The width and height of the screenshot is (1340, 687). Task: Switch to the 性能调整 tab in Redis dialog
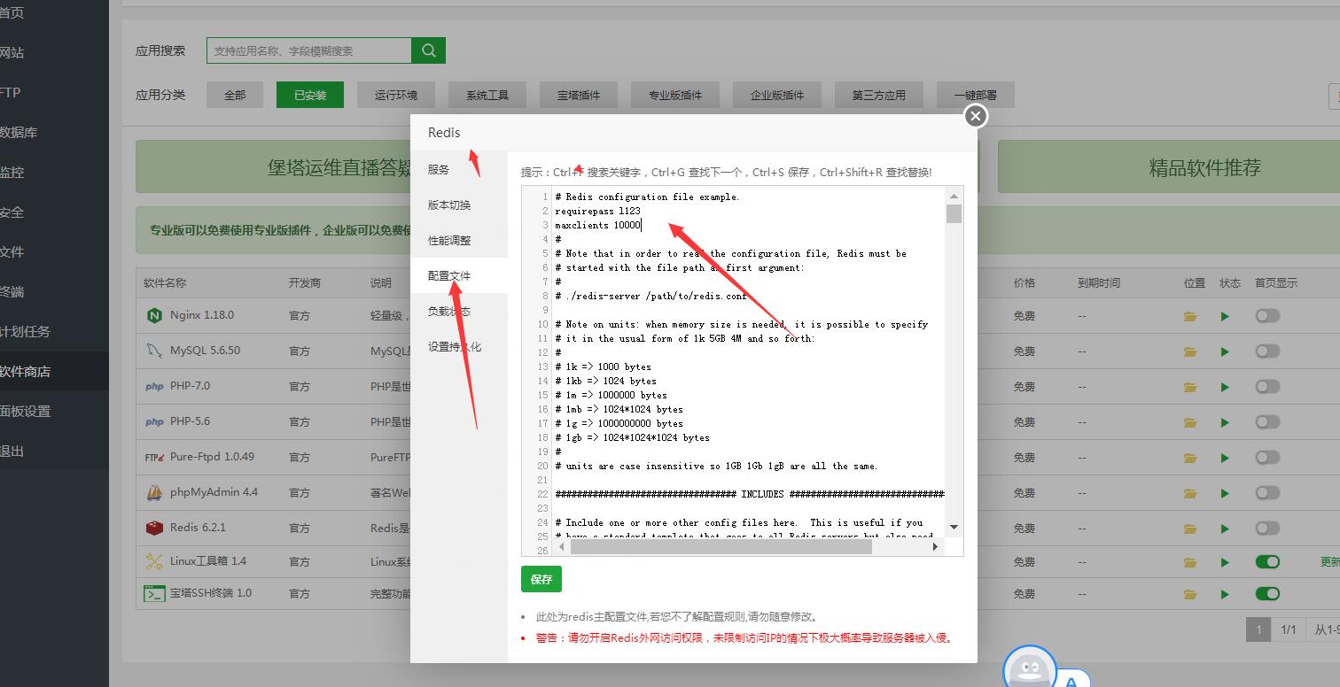click(x=449, y=241)
